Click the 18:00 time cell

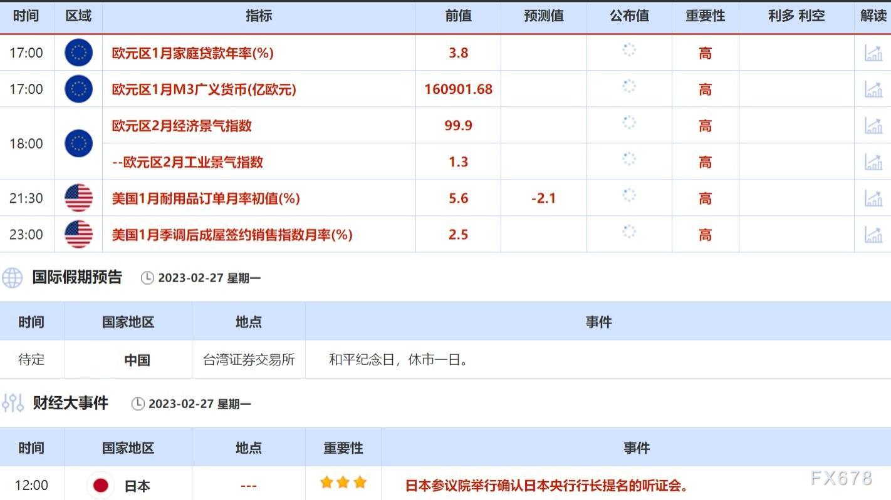(x=26, y=143)
